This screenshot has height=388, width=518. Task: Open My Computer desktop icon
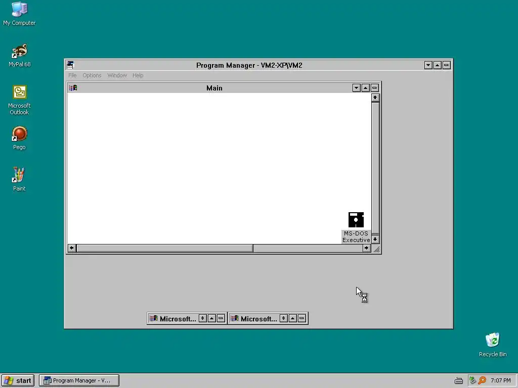19,14
